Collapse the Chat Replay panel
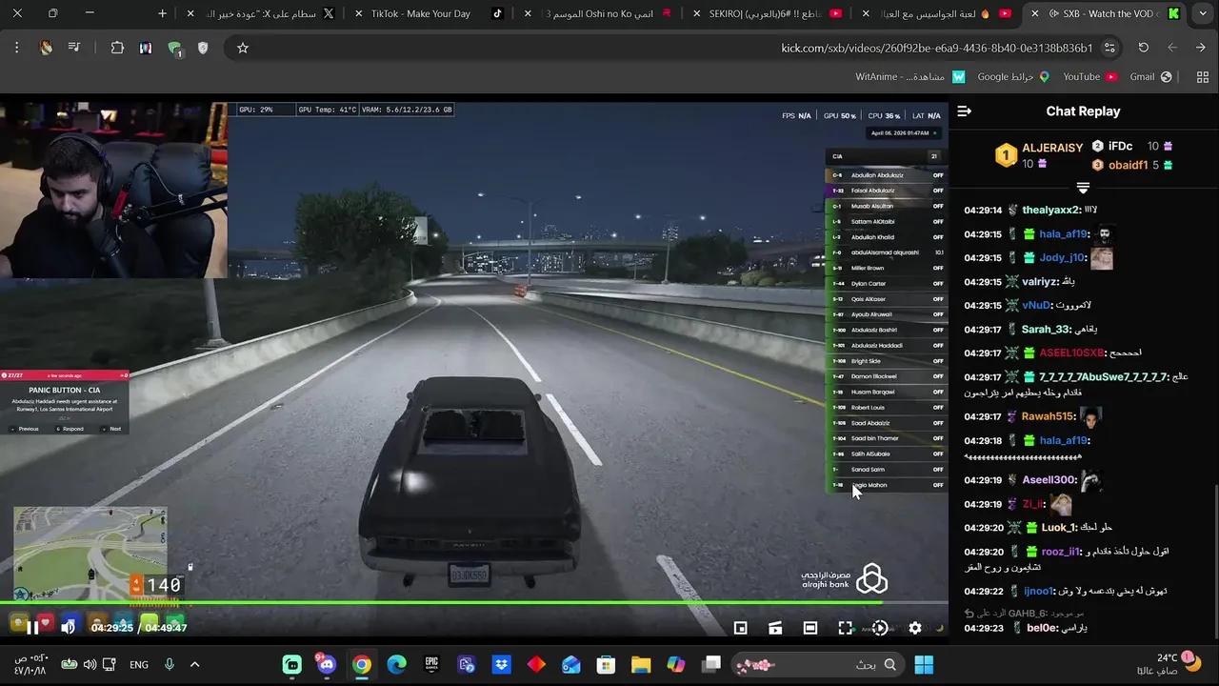 click(965, 111)
